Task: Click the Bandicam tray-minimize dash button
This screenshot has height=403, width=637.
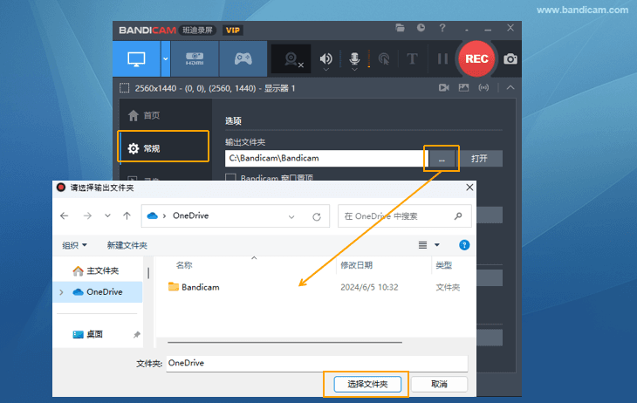Action: (x=466, y=30)
